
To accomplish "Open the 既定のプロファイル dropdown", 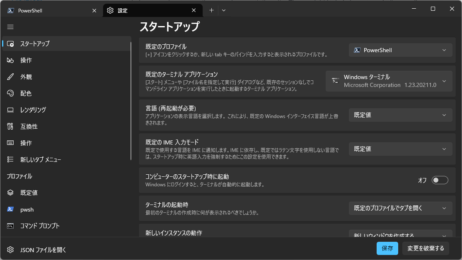I will tap(400, 50).
